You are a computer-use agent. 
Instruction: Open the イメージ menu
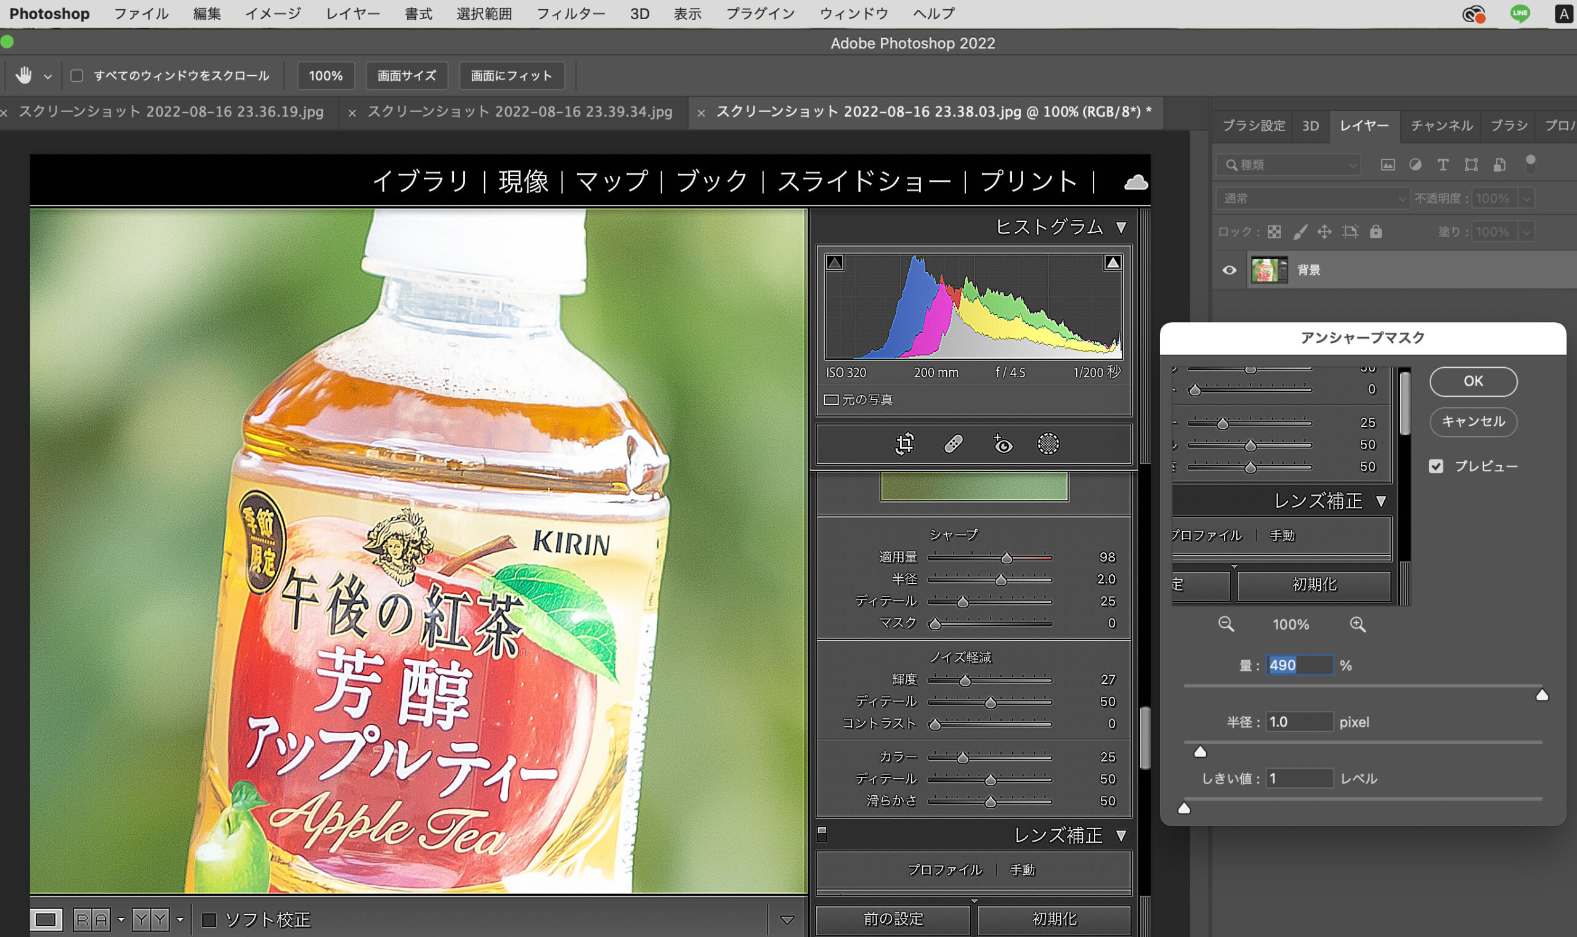coord(273,14)
